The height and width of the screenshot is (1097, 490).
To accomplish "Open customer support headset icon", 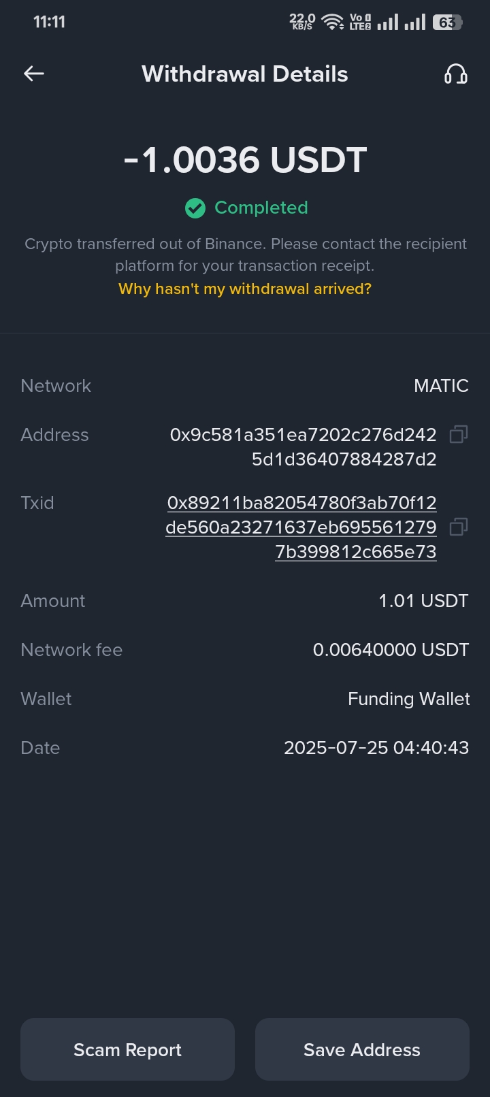I will coord(455,73).
